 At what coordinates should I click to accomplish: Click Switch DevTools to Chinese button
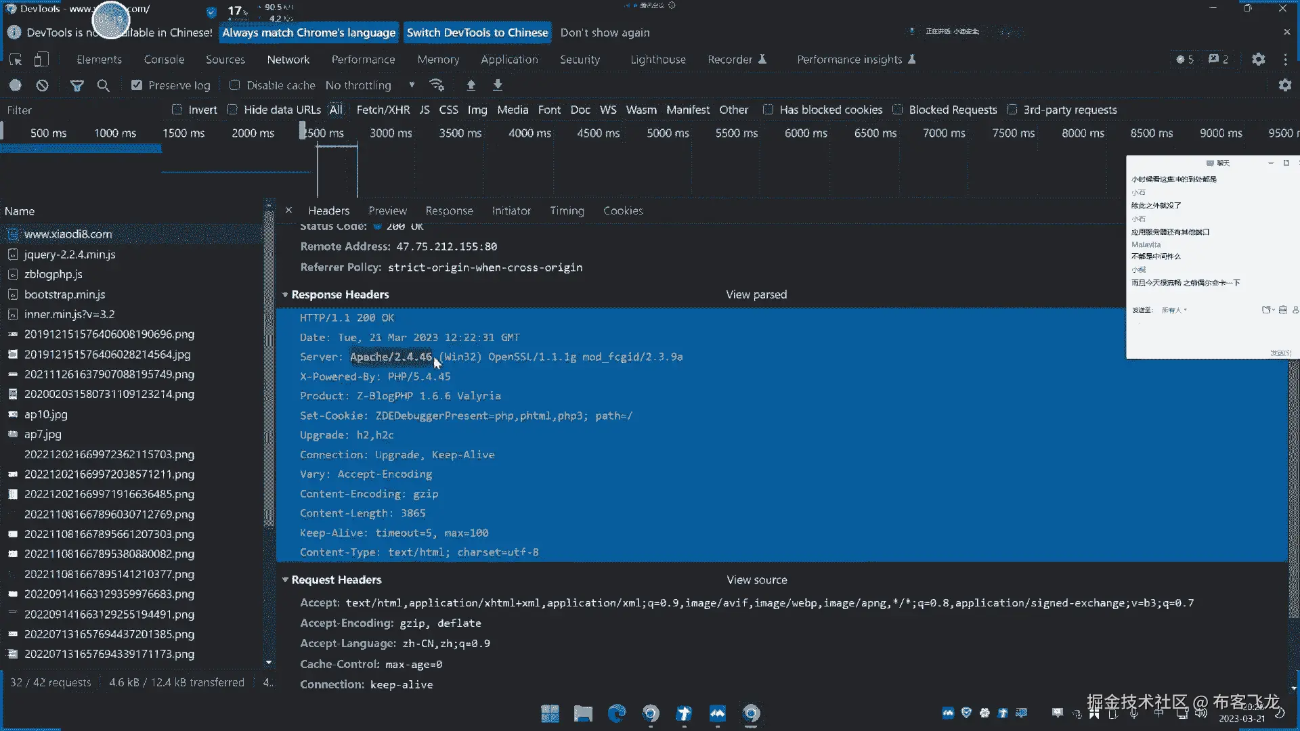point(477,32)
